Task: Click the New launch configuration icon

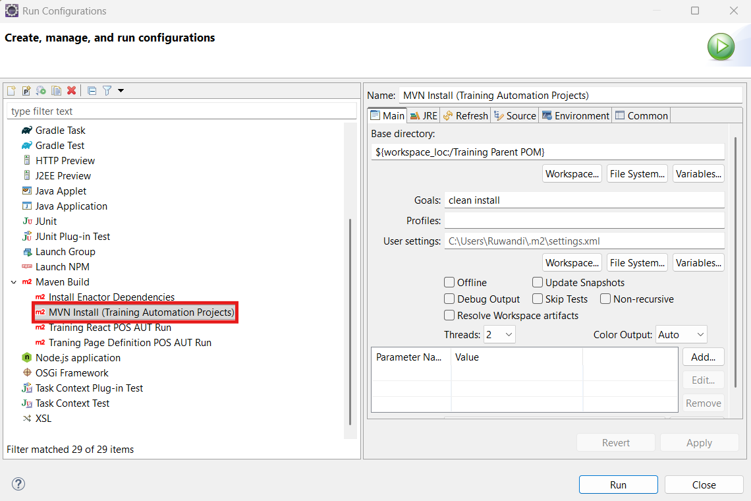Action: (x=11, y=90)
